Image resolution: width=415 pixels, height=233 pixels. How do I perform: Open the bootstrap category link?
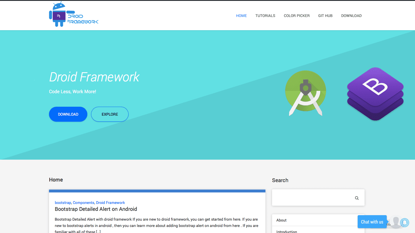63,203
